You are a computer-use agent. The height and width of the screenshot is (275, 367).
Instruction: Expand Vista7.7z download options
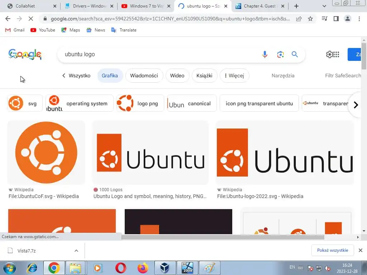76,250
